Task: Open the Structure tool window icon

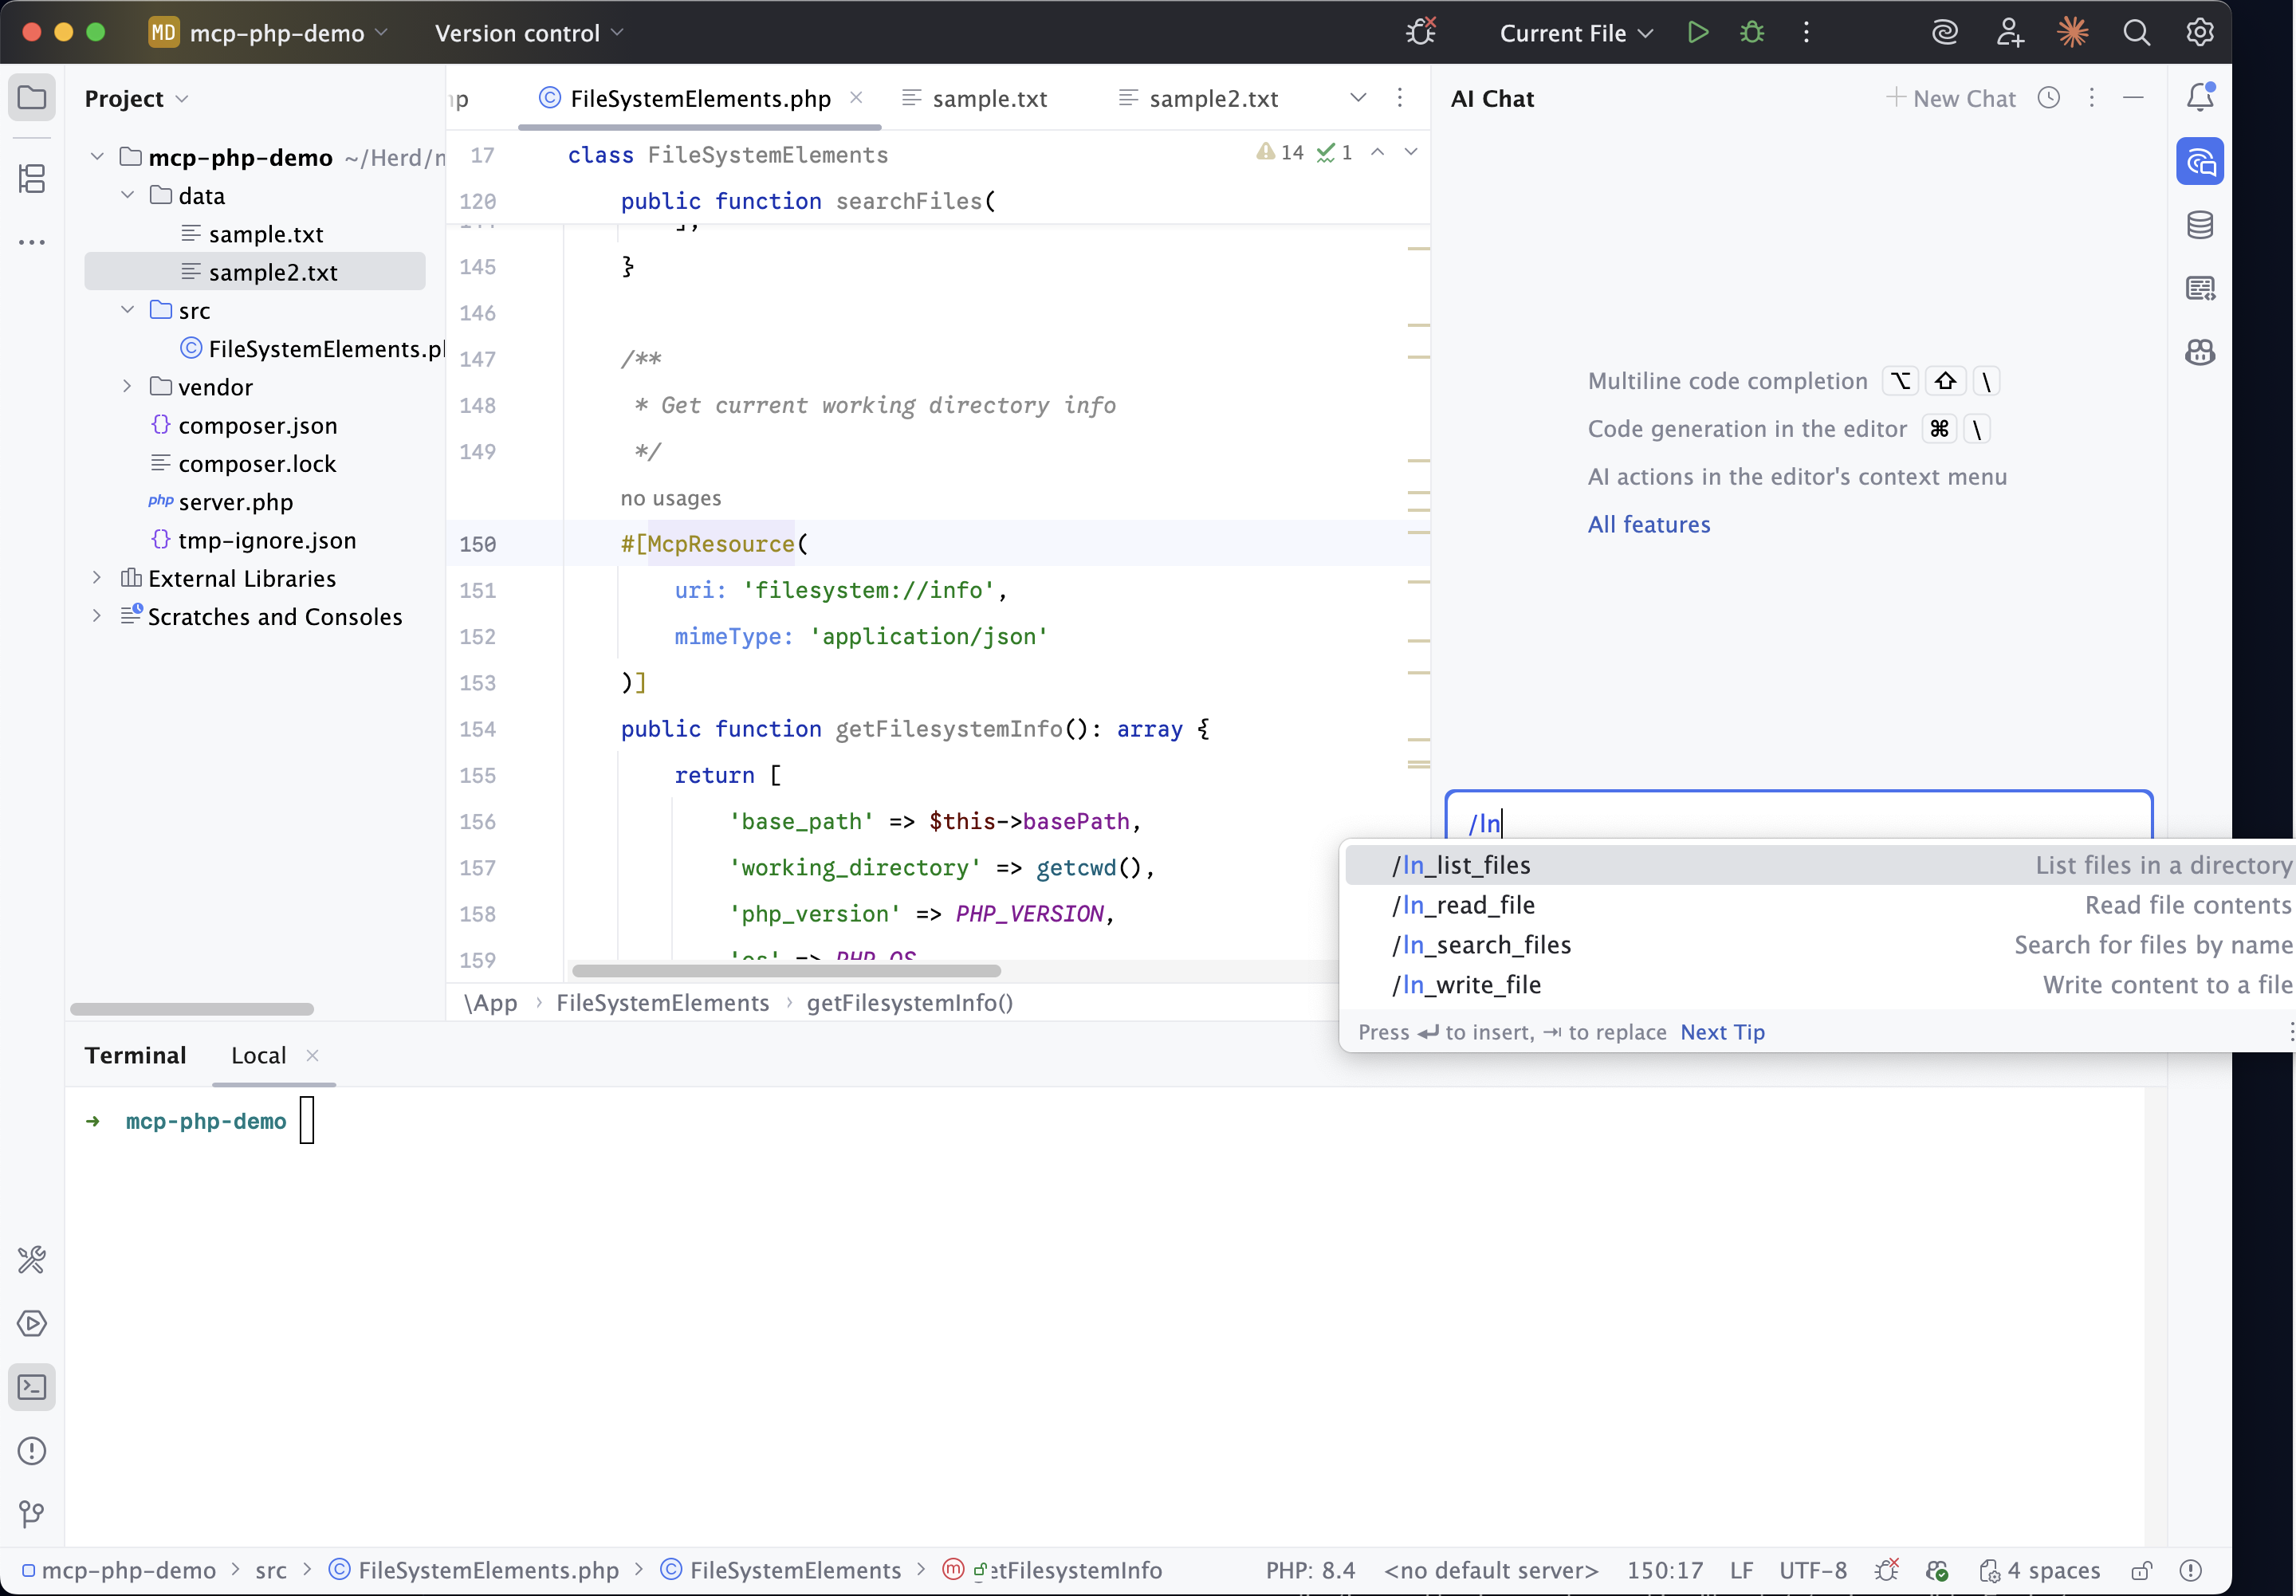Action: tap(32, 179)
